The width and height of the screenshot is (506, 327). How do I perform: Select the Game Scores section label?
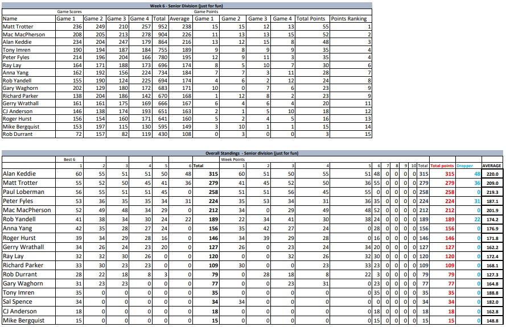69,11
